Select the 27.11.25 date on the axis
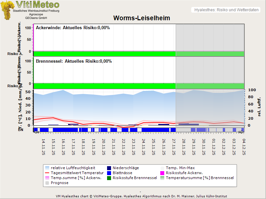Screen dimensions: 266x199 (x=174, y=147)
